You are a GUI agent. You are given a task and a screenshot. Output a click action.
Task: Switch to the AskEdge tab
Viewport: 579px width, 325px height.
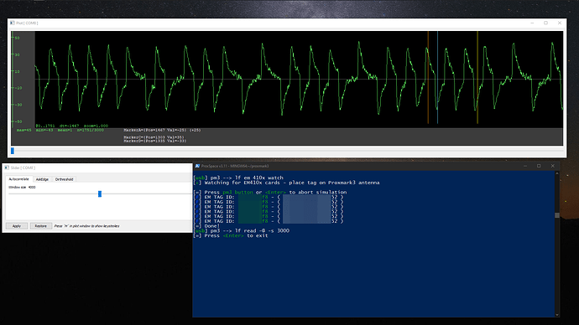[x=42, y=179]
